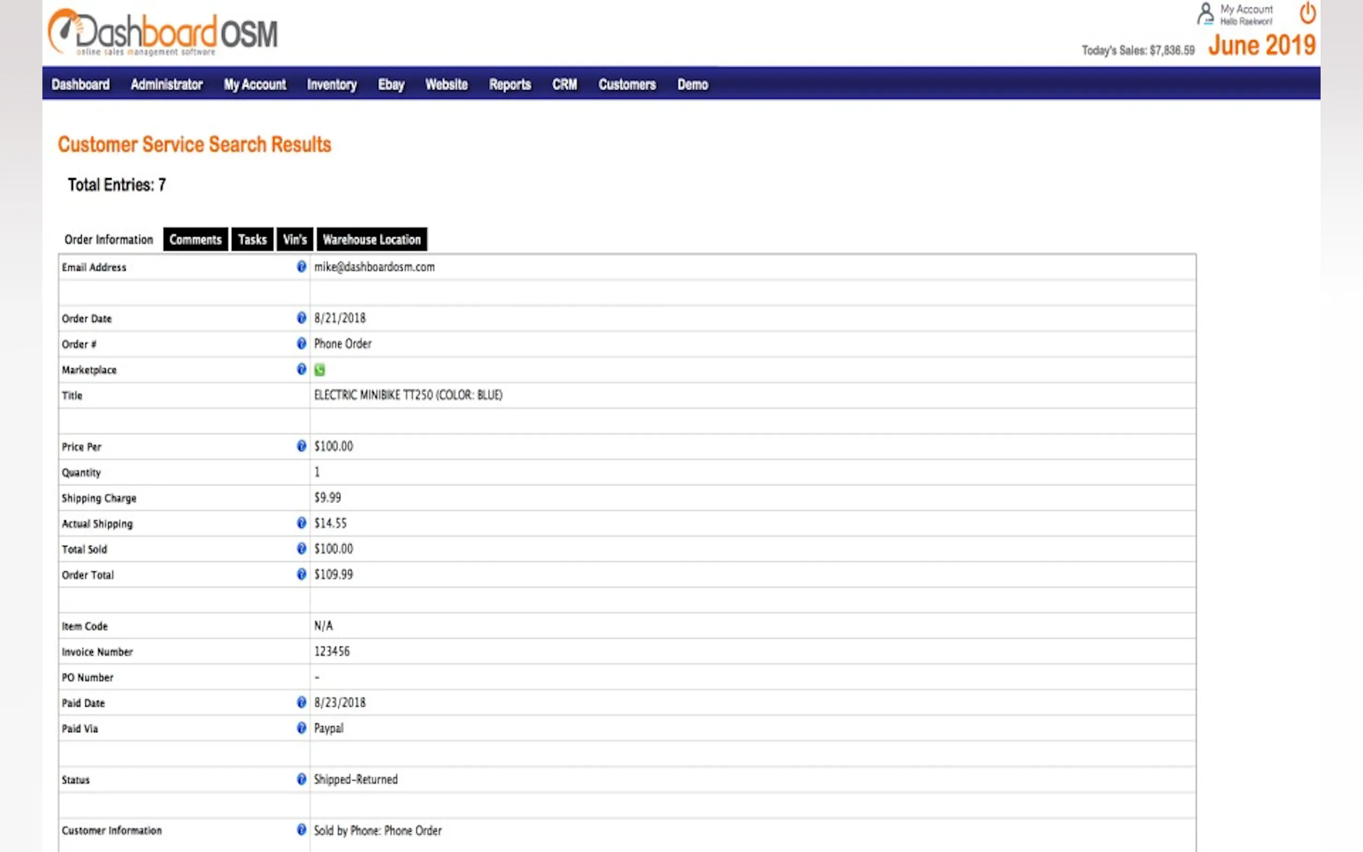Image resolution: width=1363 pixels, height=852 pixels.
Task: Open the Reports menu in navigation bar
Action: [509, 85]
